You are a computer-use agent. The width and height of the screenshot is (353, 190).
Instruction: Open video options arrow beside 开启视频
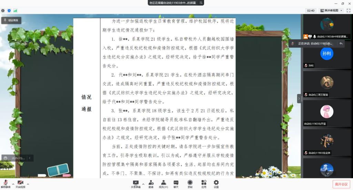pyautogui.click(x=28, y=184)
